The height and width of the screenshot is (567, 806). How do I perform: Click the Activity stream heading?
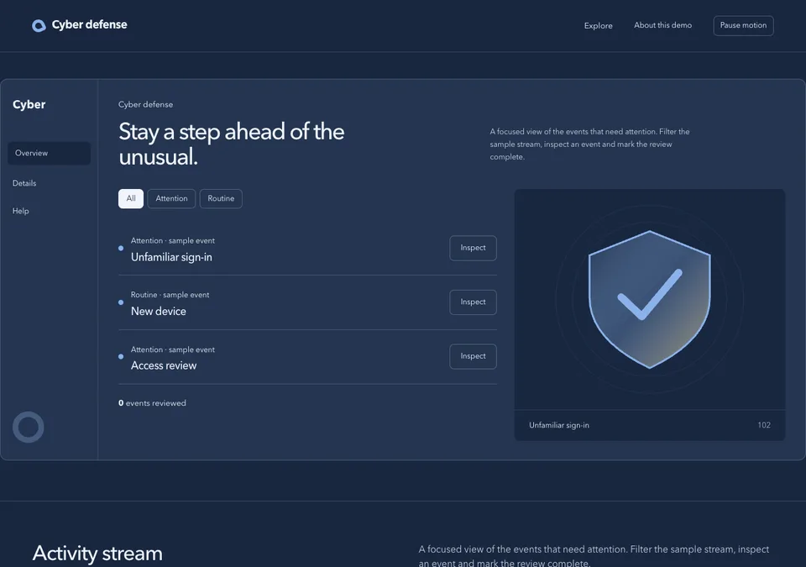click(x=97, y=554)
